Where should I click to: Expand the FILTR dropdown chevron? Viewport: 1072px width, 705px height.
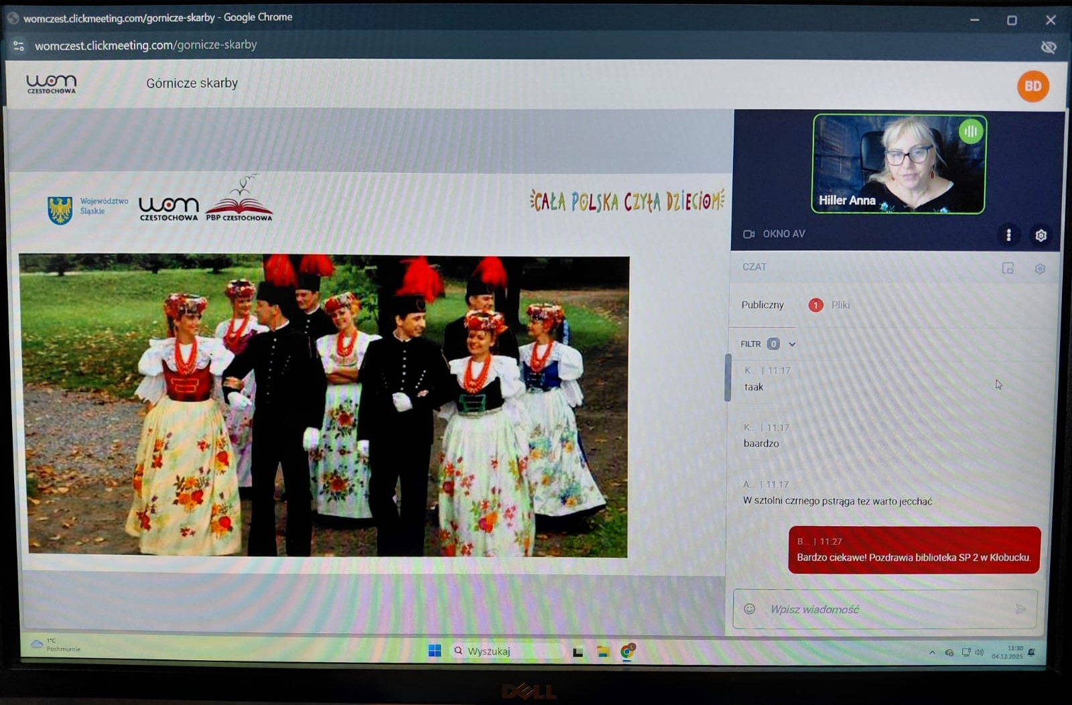click(792, 344)
